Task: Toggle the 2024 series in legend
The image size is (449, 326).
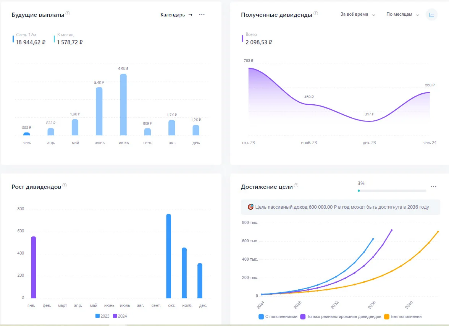Action: click(120, 316)
